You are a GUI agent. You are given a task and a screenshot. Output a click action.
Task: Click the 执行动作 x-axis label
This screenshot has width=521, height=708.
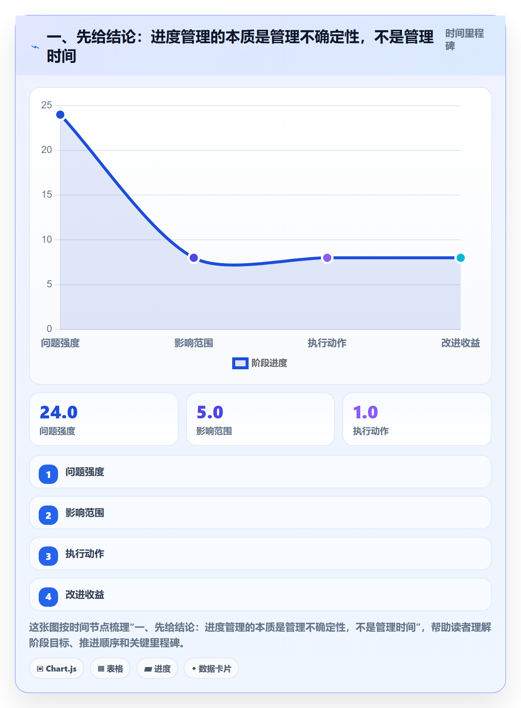327,343
